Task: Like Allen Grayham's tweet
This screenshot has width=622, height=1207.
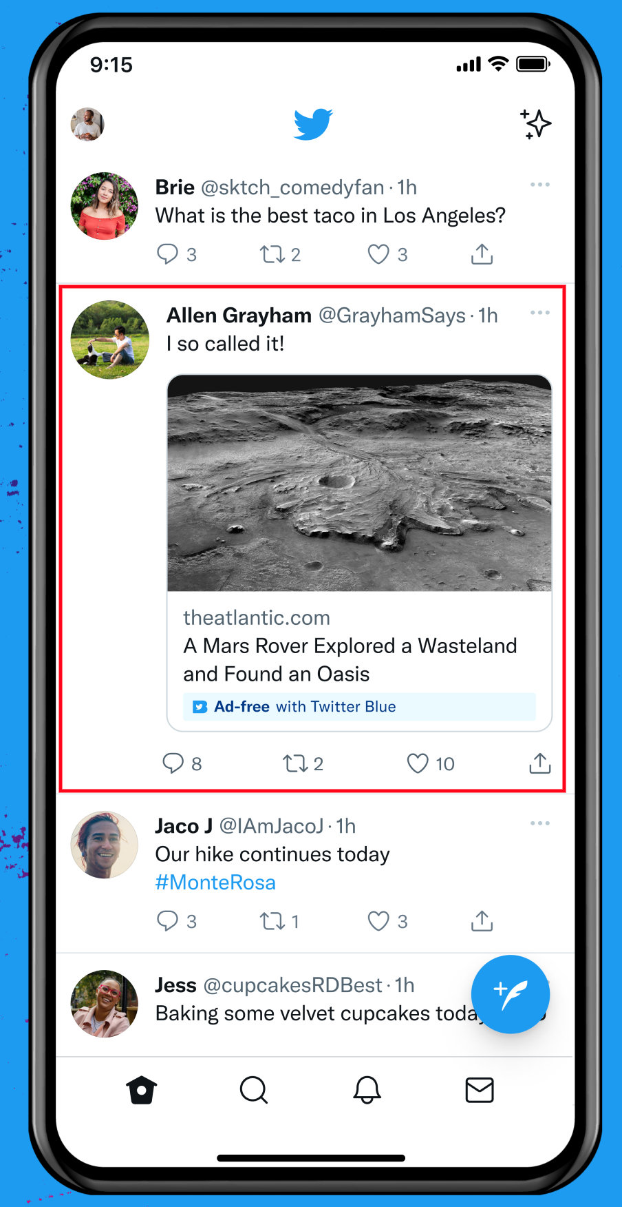Action: pyautogui.click(x=418, y=763)
